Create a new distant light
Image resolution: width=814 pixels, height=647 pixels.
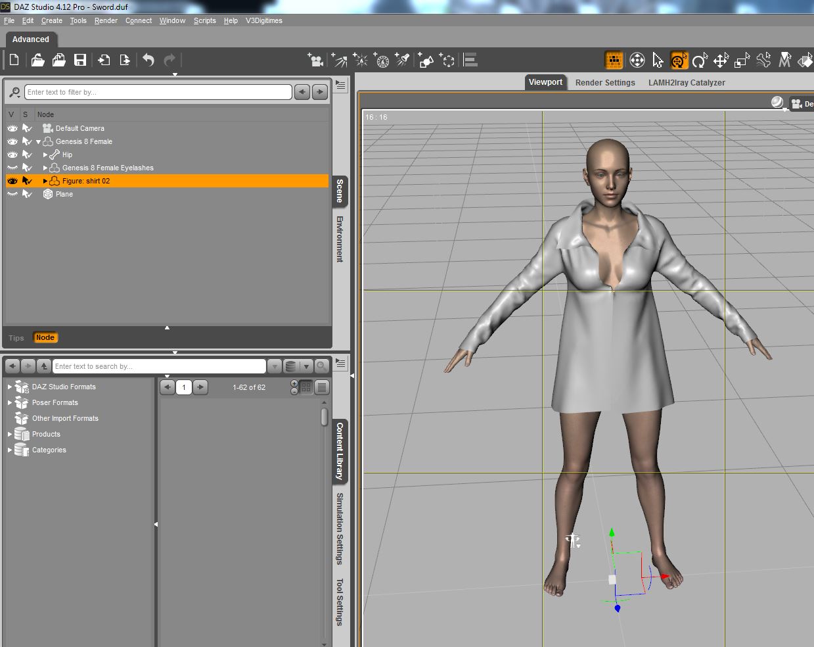[339, 60]
